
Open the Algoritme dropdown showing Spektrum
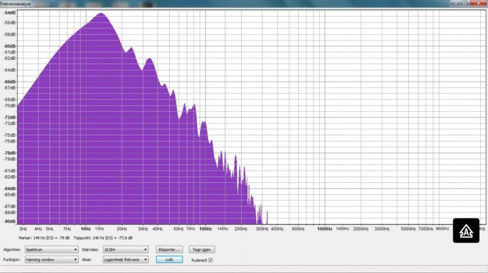coord(52,250)
